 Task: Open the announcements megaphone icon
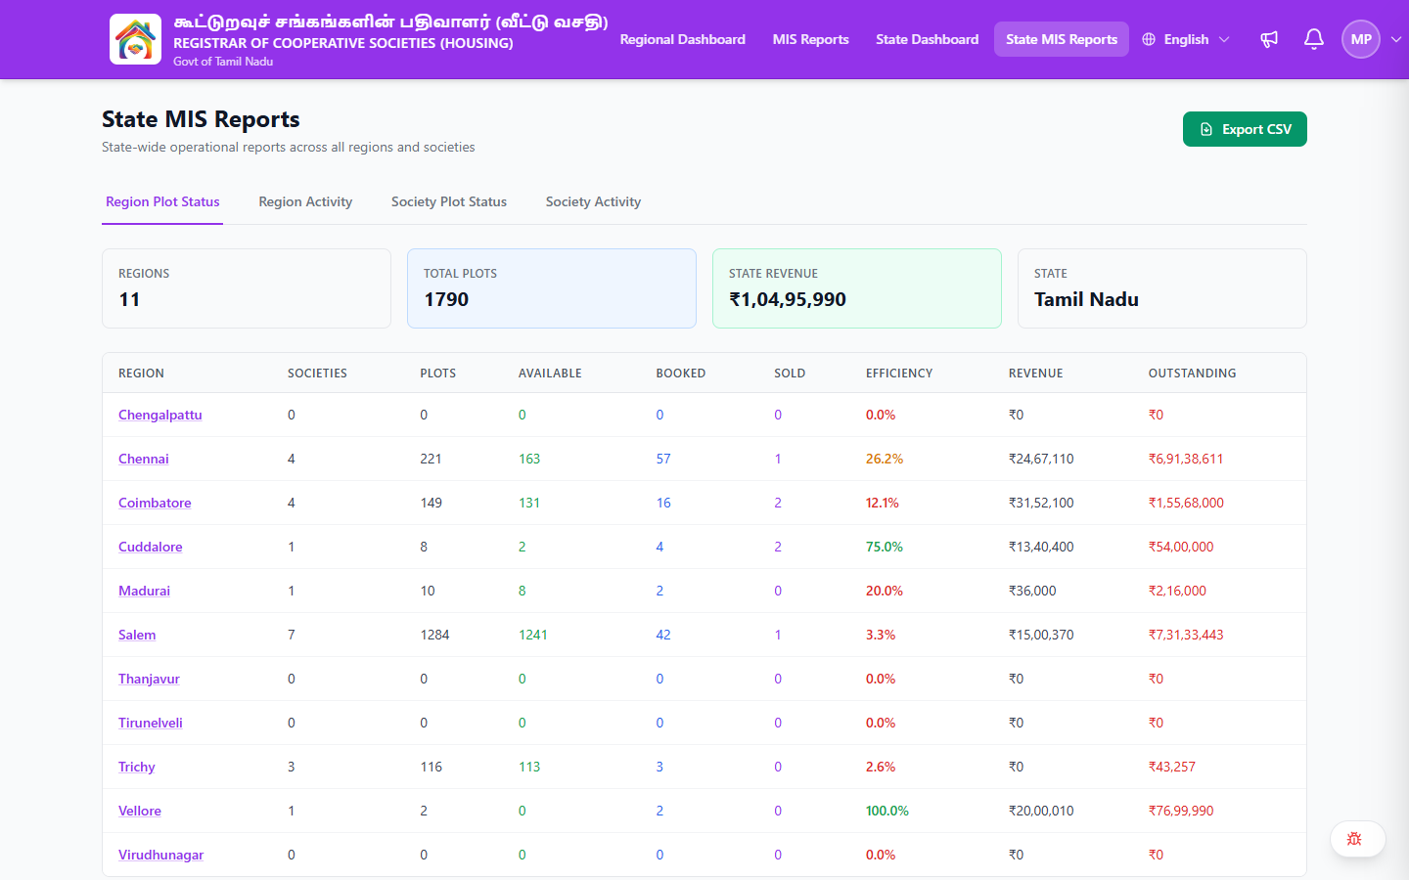coord(1269,39)
